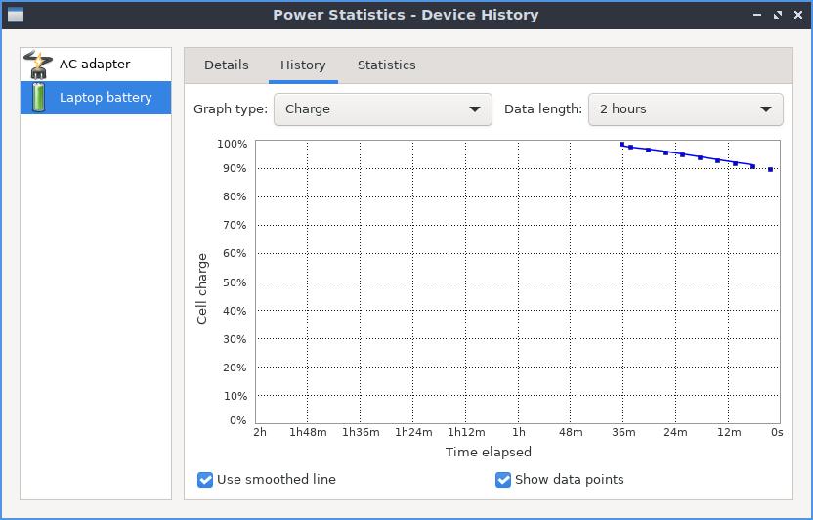The width and height of the screenshot is (813, 520).
Task: Click the 'Graph type:' label
Action: pyautogui.click(x=231, y=109)
